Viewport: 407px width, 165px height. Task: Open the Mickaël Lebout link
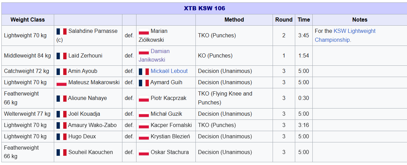(x=169, y=71)
